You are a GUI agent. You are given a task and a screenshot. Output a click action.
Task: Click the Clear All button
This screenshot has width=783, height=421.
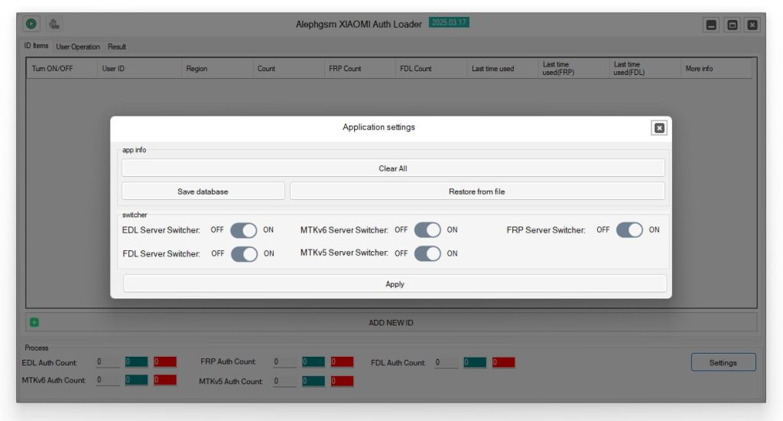tap(393, 168)
